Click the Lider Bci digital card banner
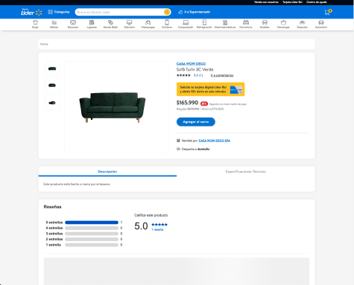The height and width of the screenshot is (285, 354). pyautogui.click(x=210, y=89)
